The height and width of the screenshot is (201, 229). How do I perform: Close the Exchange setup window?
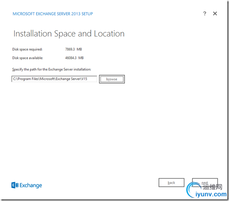[x=215, y=14]
